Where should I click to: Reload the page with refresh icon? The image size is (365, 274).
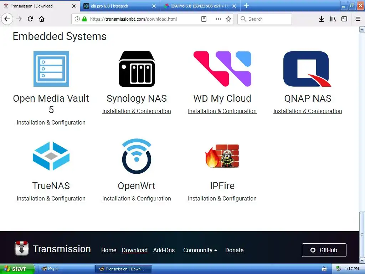click(31, 19)
